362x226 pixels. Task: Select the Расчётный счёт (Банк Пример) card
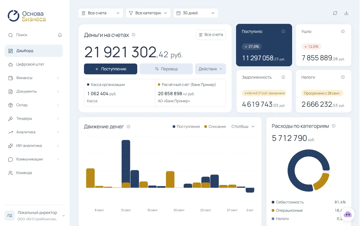[x=190, y=93]
